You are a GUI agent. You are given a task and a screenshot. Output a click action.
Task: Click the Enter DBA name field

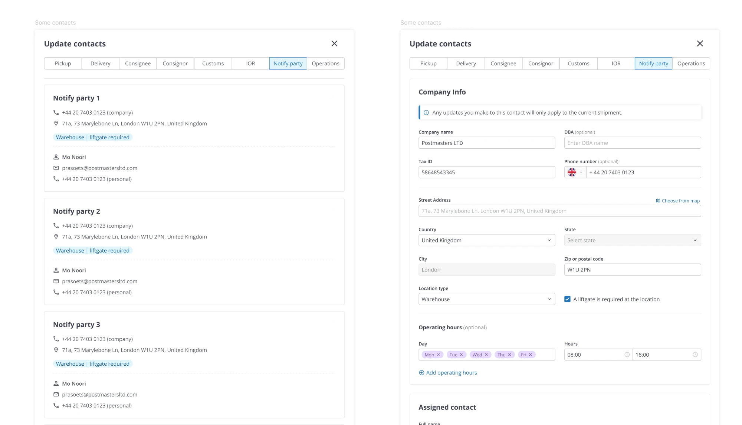tap(632, 143)
